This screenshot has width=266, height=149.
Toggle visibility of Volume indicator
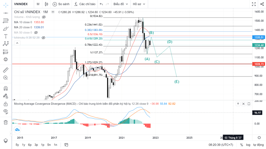[44, 17]
